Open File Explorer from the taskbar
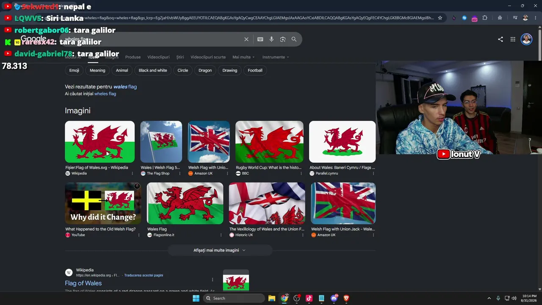 pos(272,298)
